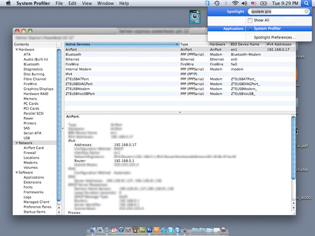Open the Bluetooth status menu
The image size is (315, 236).
pos(226,3)
